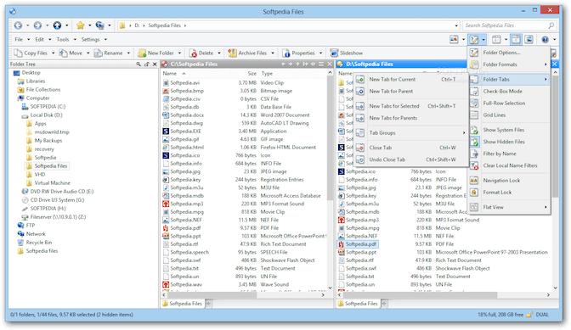Image resolution: width=571 pixels, height=330 pixels.
Task: Click the Softpedia Files tab in the right pane
Action: pyautogui.click(x=358, y=304)
